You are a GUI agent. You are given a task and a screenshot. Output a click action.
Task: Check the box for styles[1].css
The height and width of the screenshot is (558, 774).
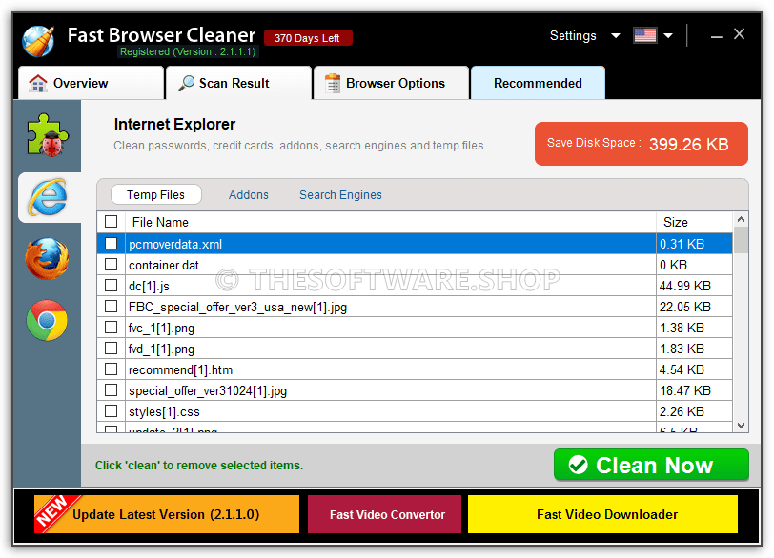[x=112, y=411]
